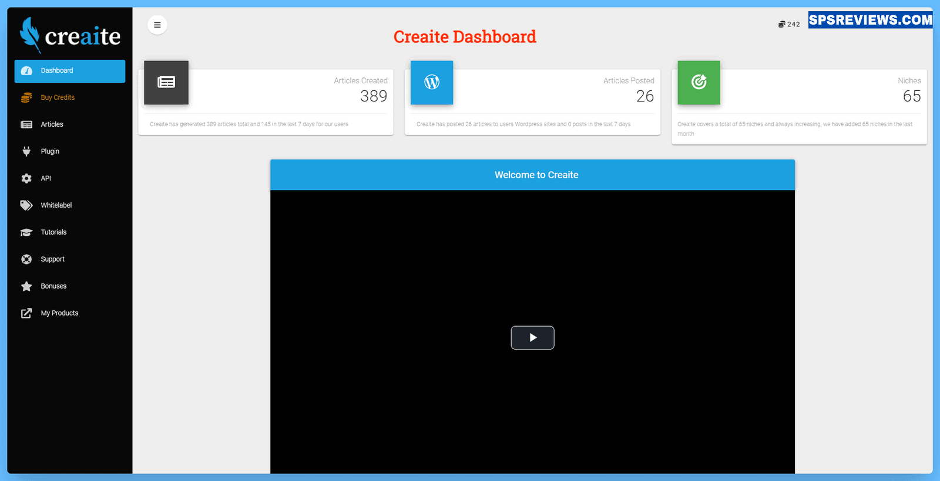Click the Plugin plug icon
This screenshot has width=940, height=481.
pos(26,151)
